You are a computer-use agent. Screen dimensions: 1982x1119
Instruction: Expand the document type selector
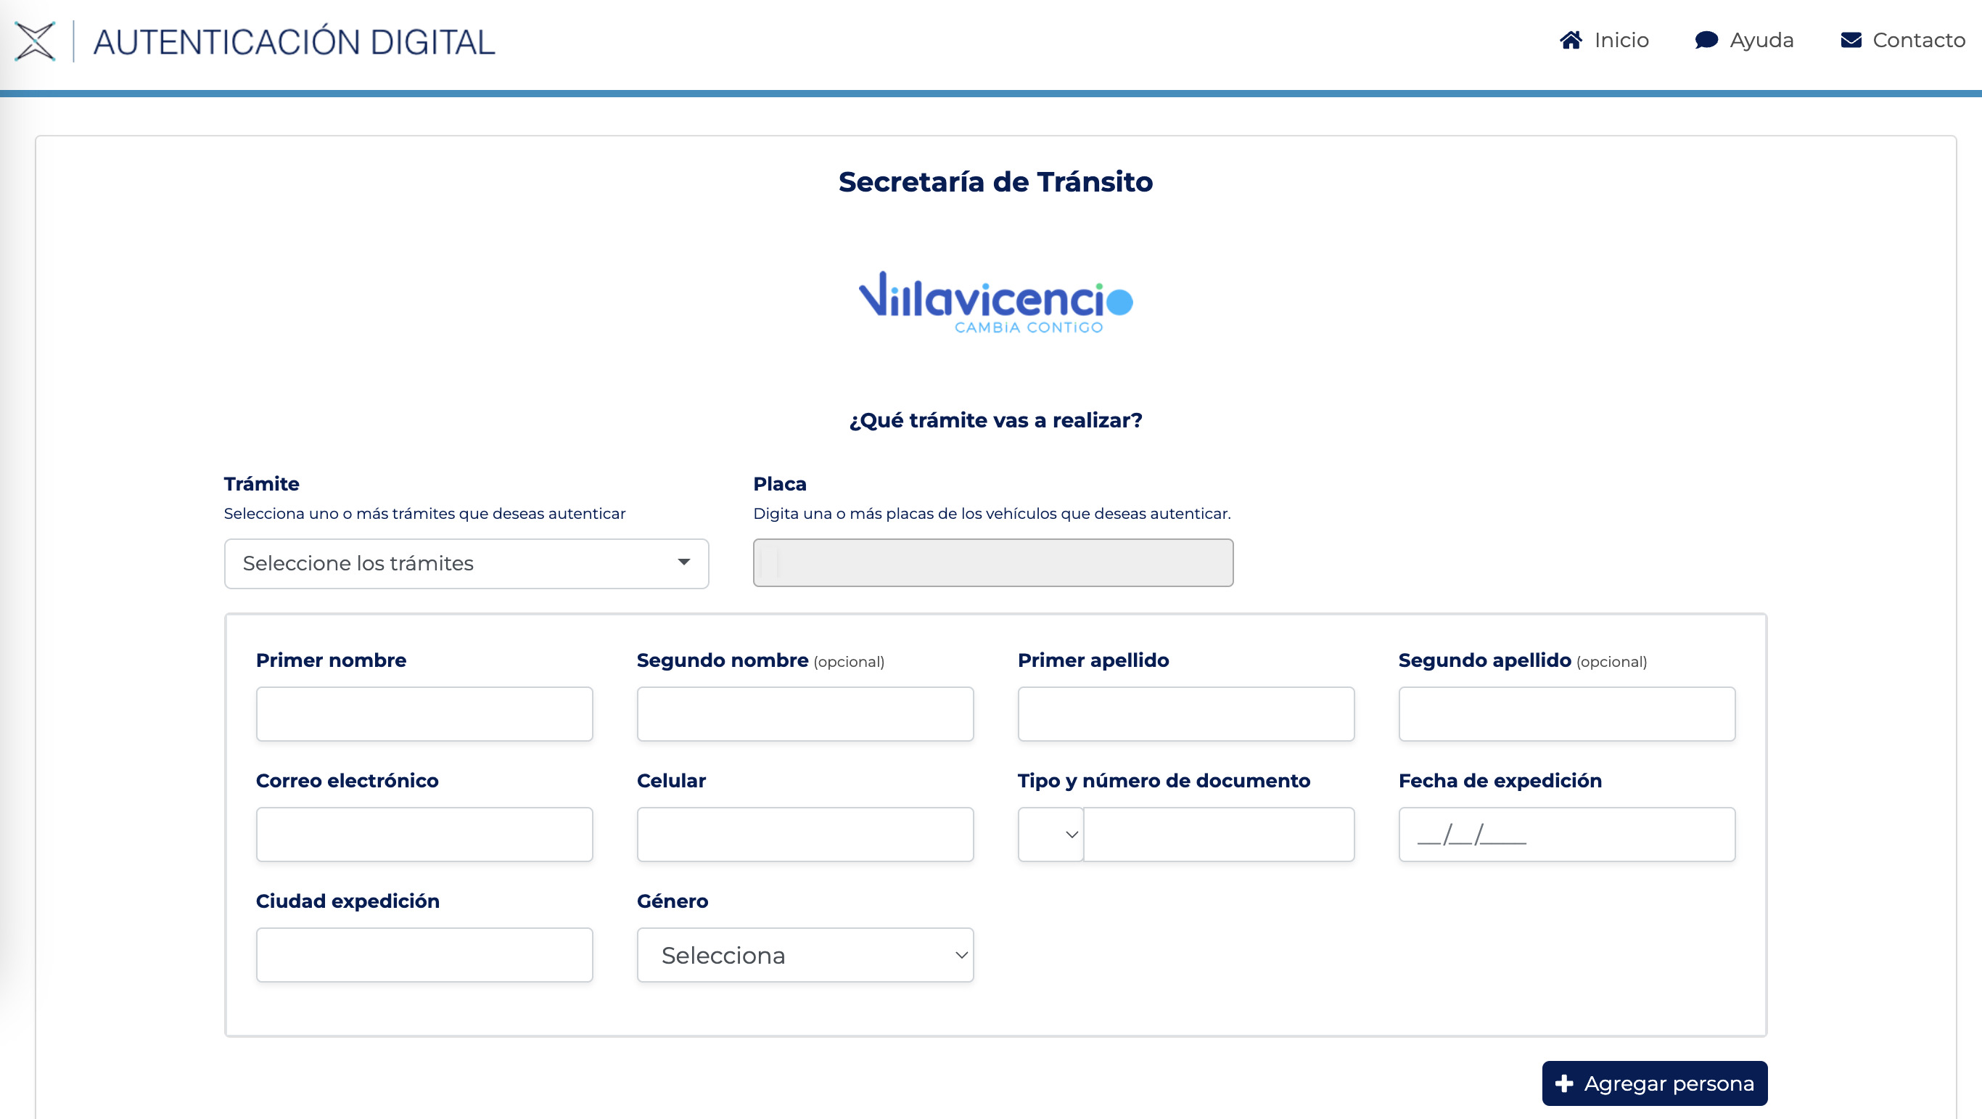click(x=1050, y=835)
